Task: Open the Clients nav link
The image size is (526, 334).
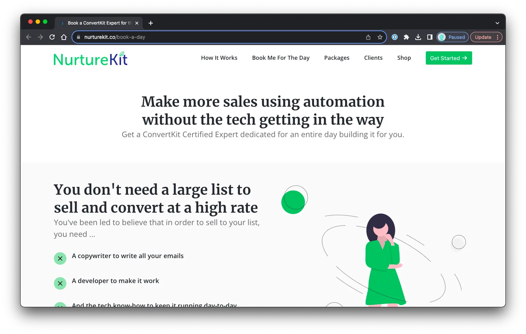Action: 373,58
